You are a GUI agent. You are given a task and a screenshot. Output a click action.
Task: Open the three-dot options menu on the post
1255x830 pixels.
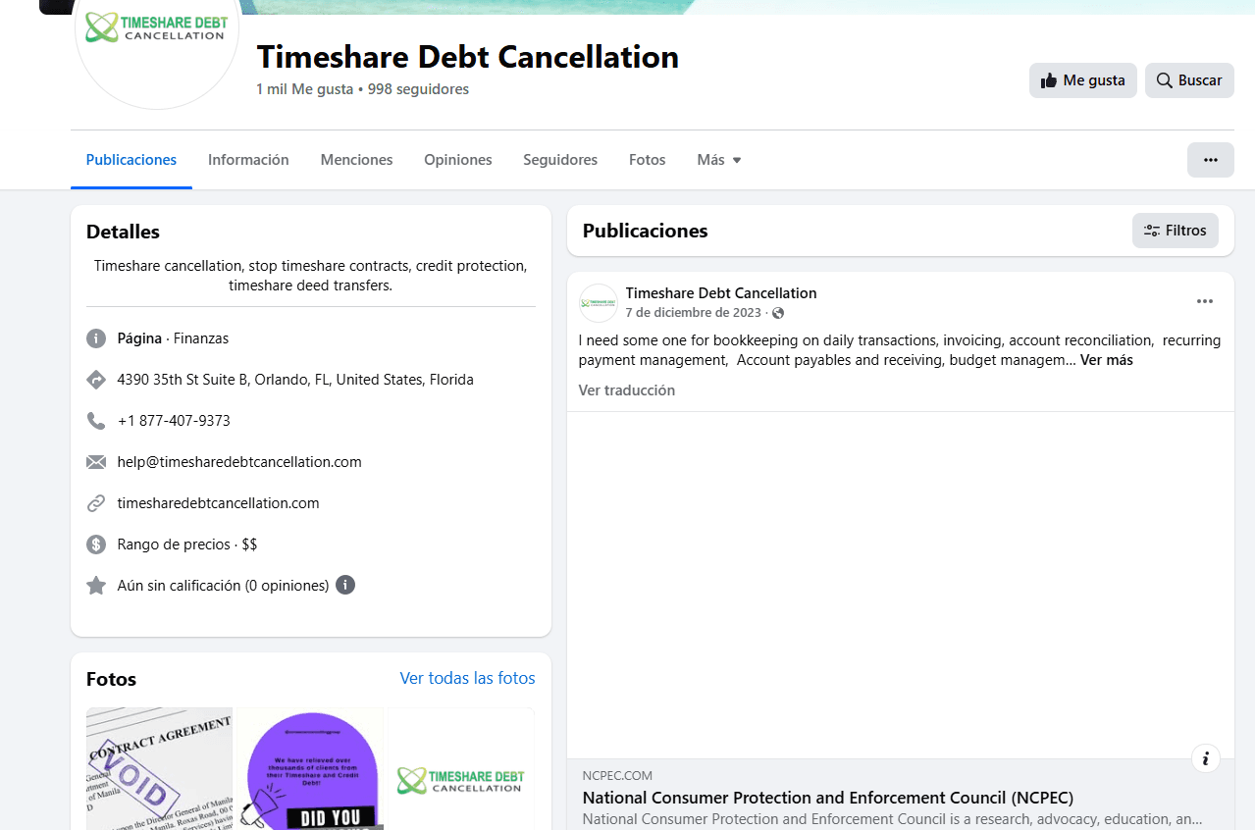pos(1204,301)
